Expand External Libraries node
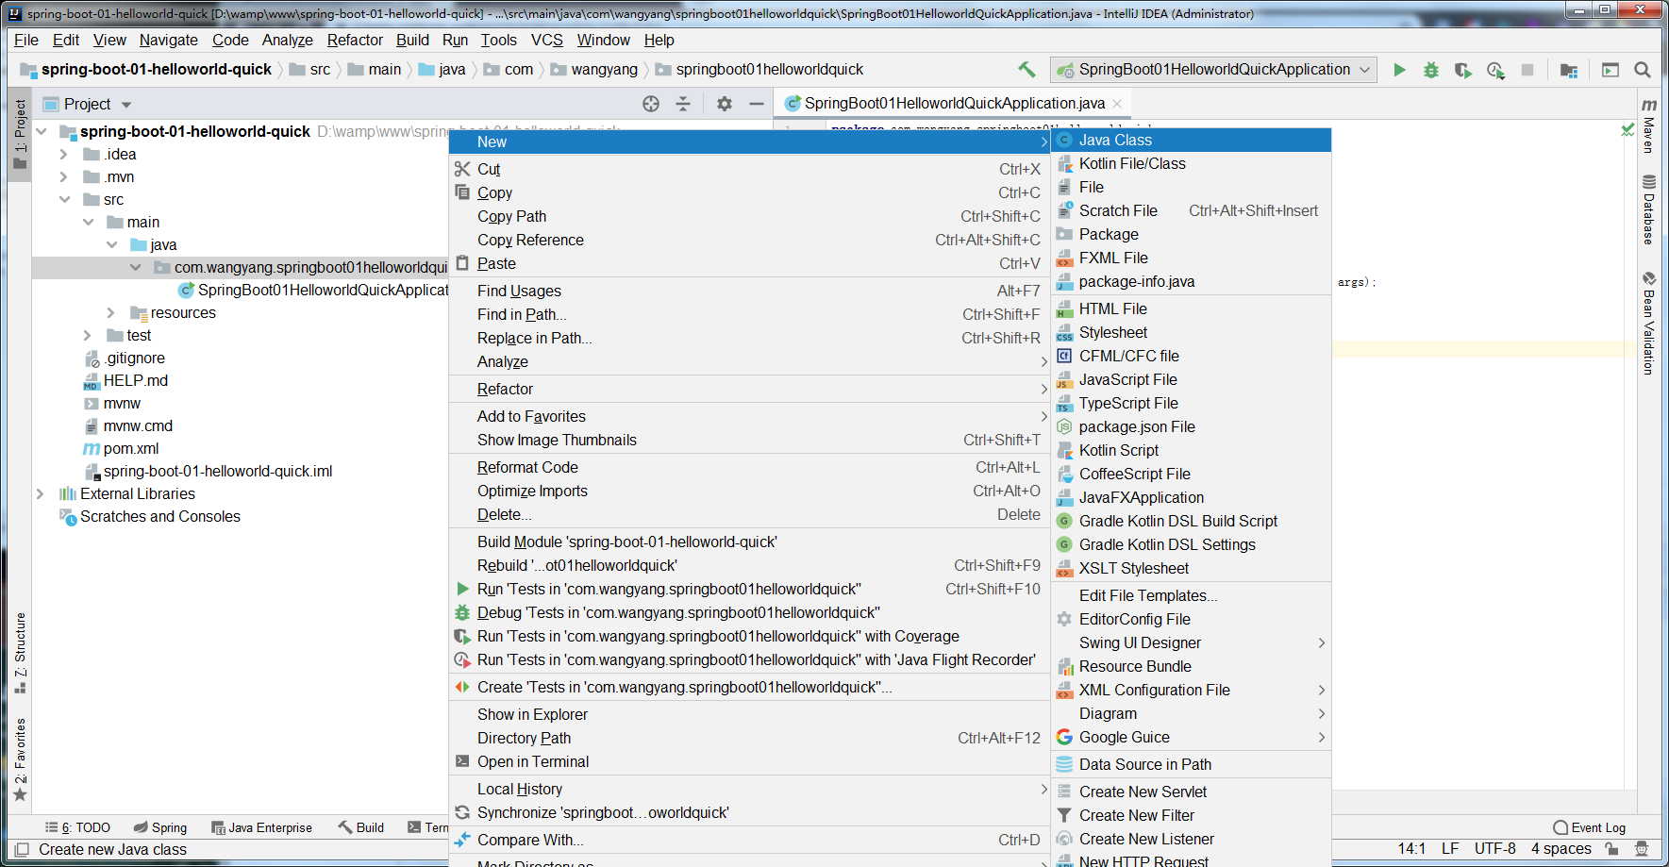The height and width of the screenshot is (867, 1669). (40, 493)
